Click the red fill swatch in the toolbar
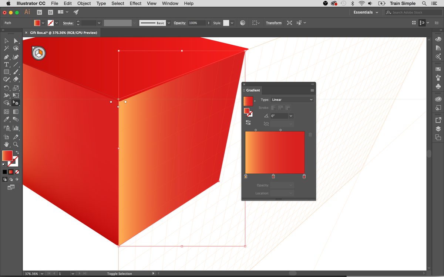Image resolution: width=444 pixels, height=277 pixels. coord(7,156)
